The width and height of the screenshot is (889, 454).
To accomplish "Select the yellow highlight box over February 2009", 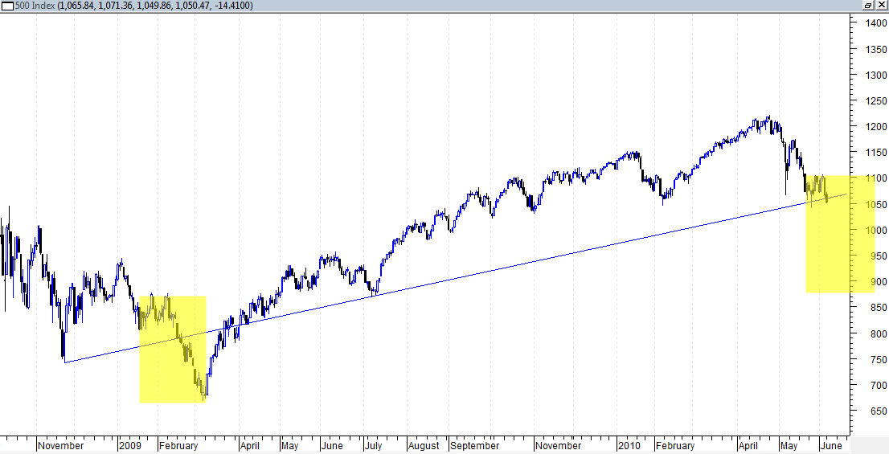I will [x=172, y=350].
